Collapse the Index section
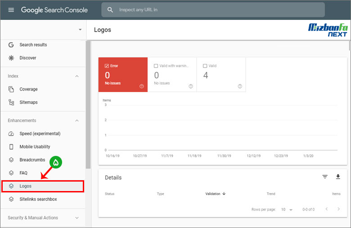The width and height of the screenshot is (351, 228). coord(77,76)
